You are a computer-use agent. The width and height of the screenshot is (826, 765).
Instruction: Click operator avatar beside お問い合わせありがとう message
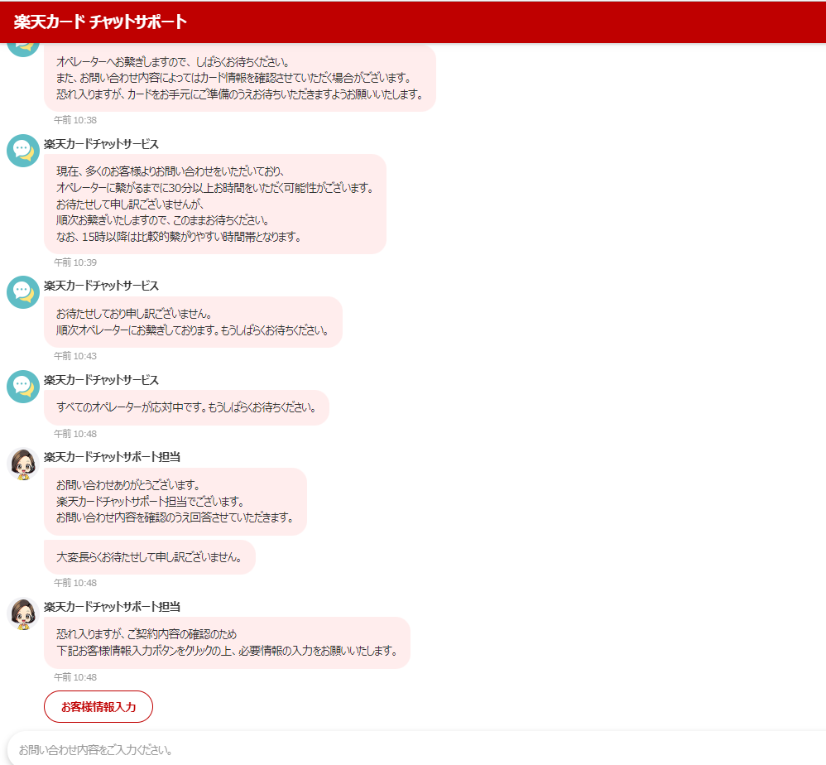23,464
